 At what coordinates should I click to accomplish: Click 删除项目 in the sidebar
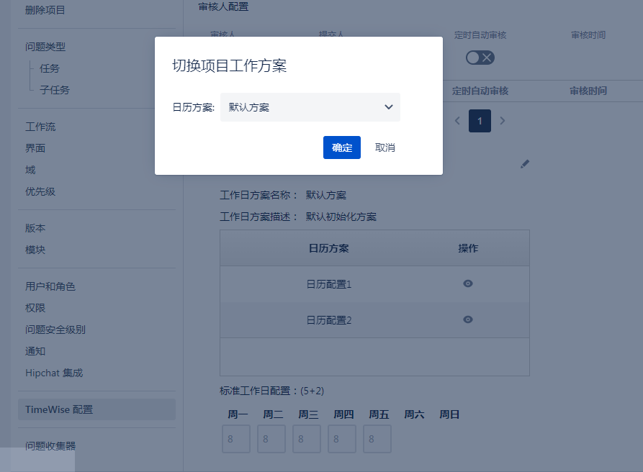pyautogui.click(x=45, y=10)
